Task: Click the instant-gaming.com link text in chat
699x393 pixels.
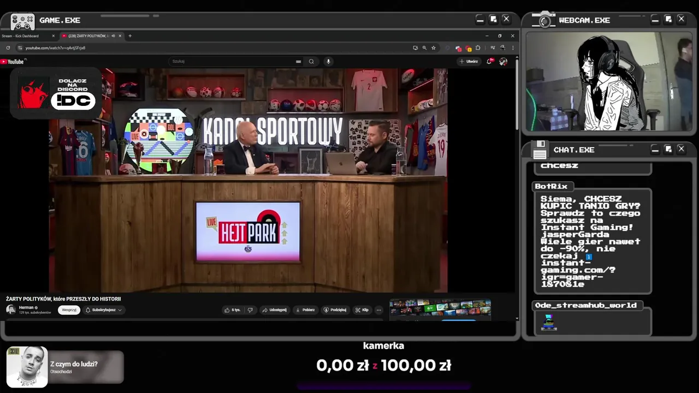Action: tap(578, 273)
